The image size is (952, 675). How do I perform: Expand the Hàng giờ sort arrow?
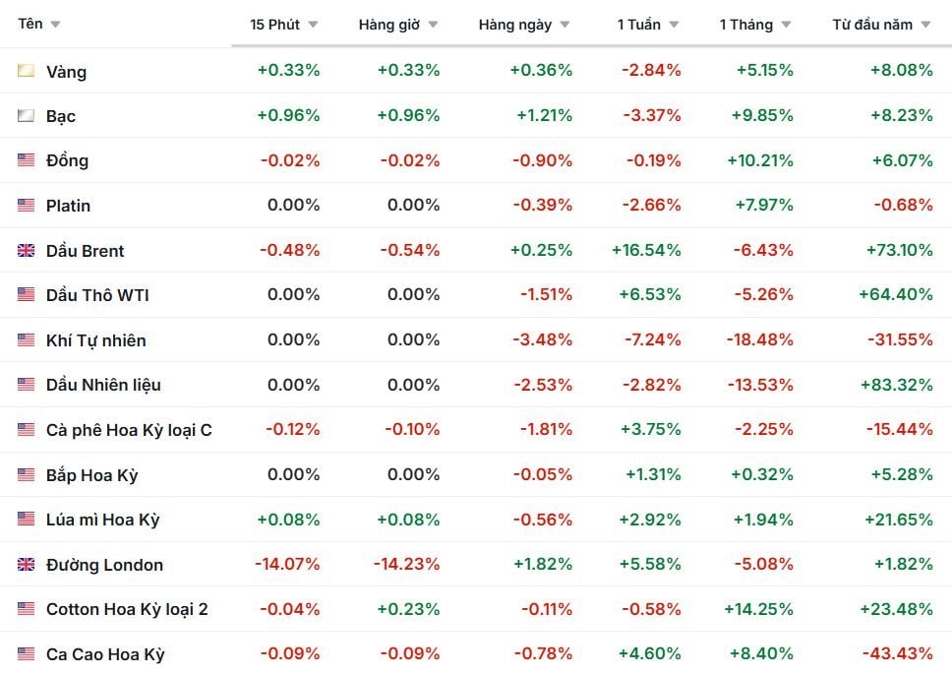pyautogui.click(x=433, y=25)
